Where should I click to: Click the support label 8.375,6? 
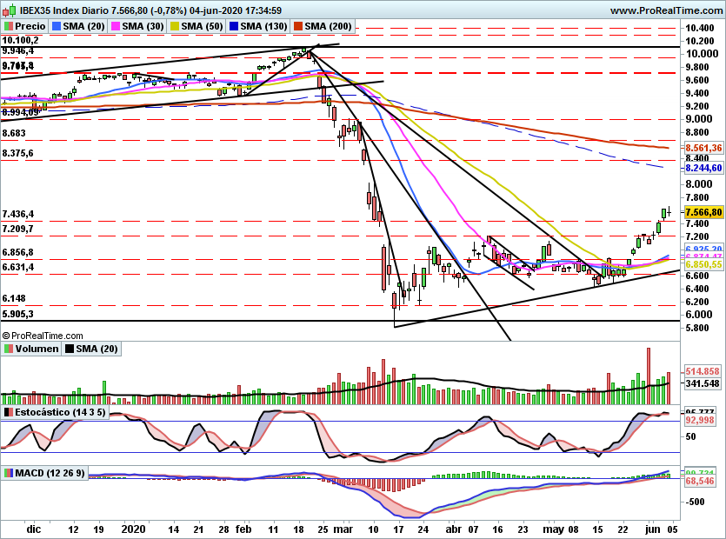coord(17,153)
